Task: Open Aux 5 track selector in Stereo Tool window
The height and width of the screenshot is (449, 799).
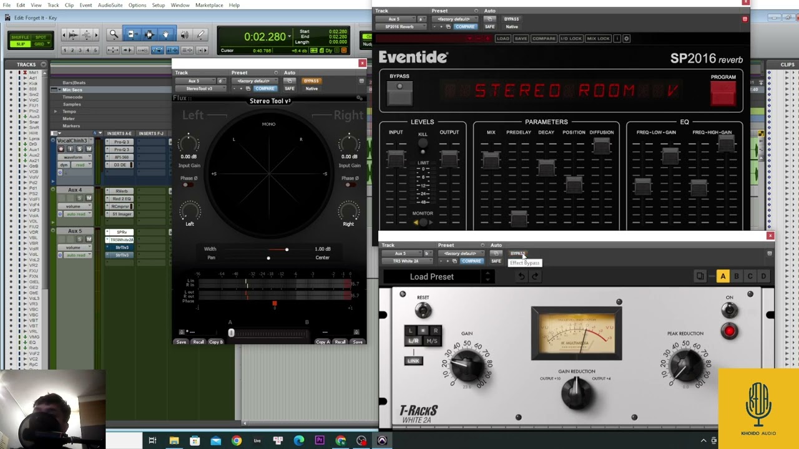Action: [x=194, y=81]
